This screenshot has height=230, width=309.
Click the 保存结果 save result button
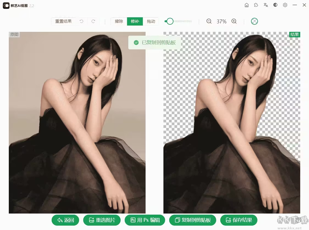pyautogui.click(x=239, y=220)
